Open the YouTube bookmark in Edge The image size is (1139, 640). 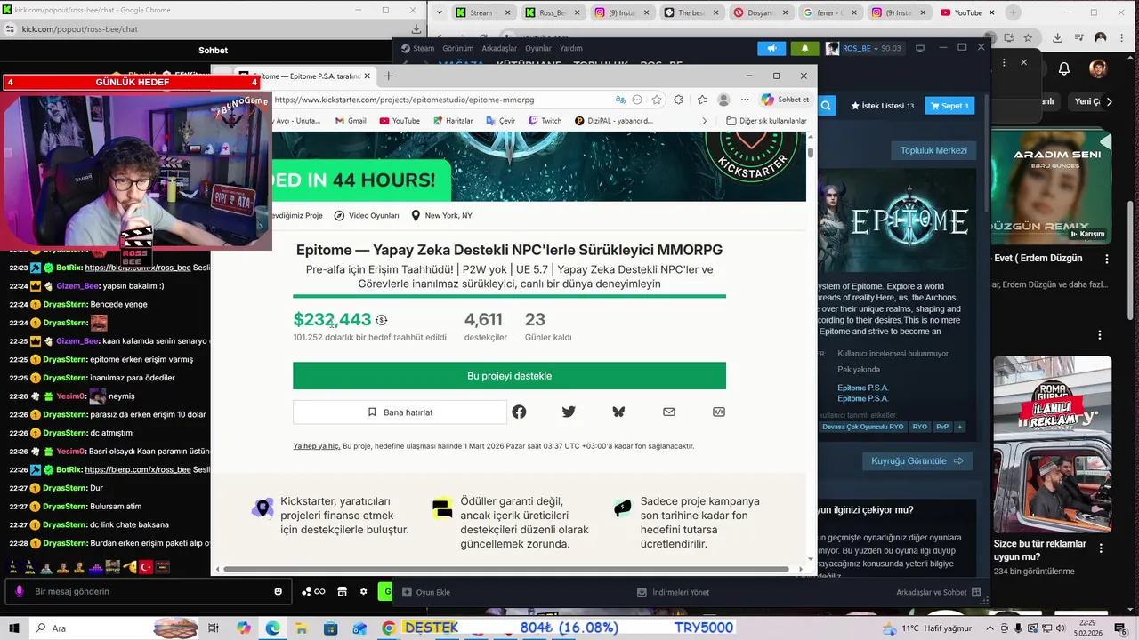pyautogui.click(x=399, y=121)
